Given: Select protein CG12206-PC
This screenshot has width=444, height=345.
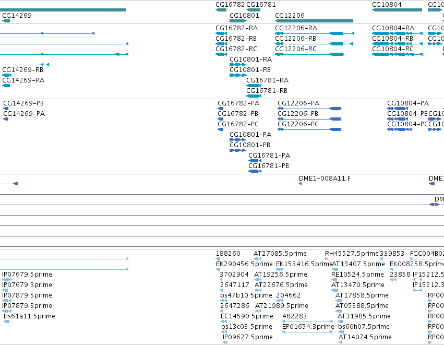Looking at the screenshot, I should (298, 124).
